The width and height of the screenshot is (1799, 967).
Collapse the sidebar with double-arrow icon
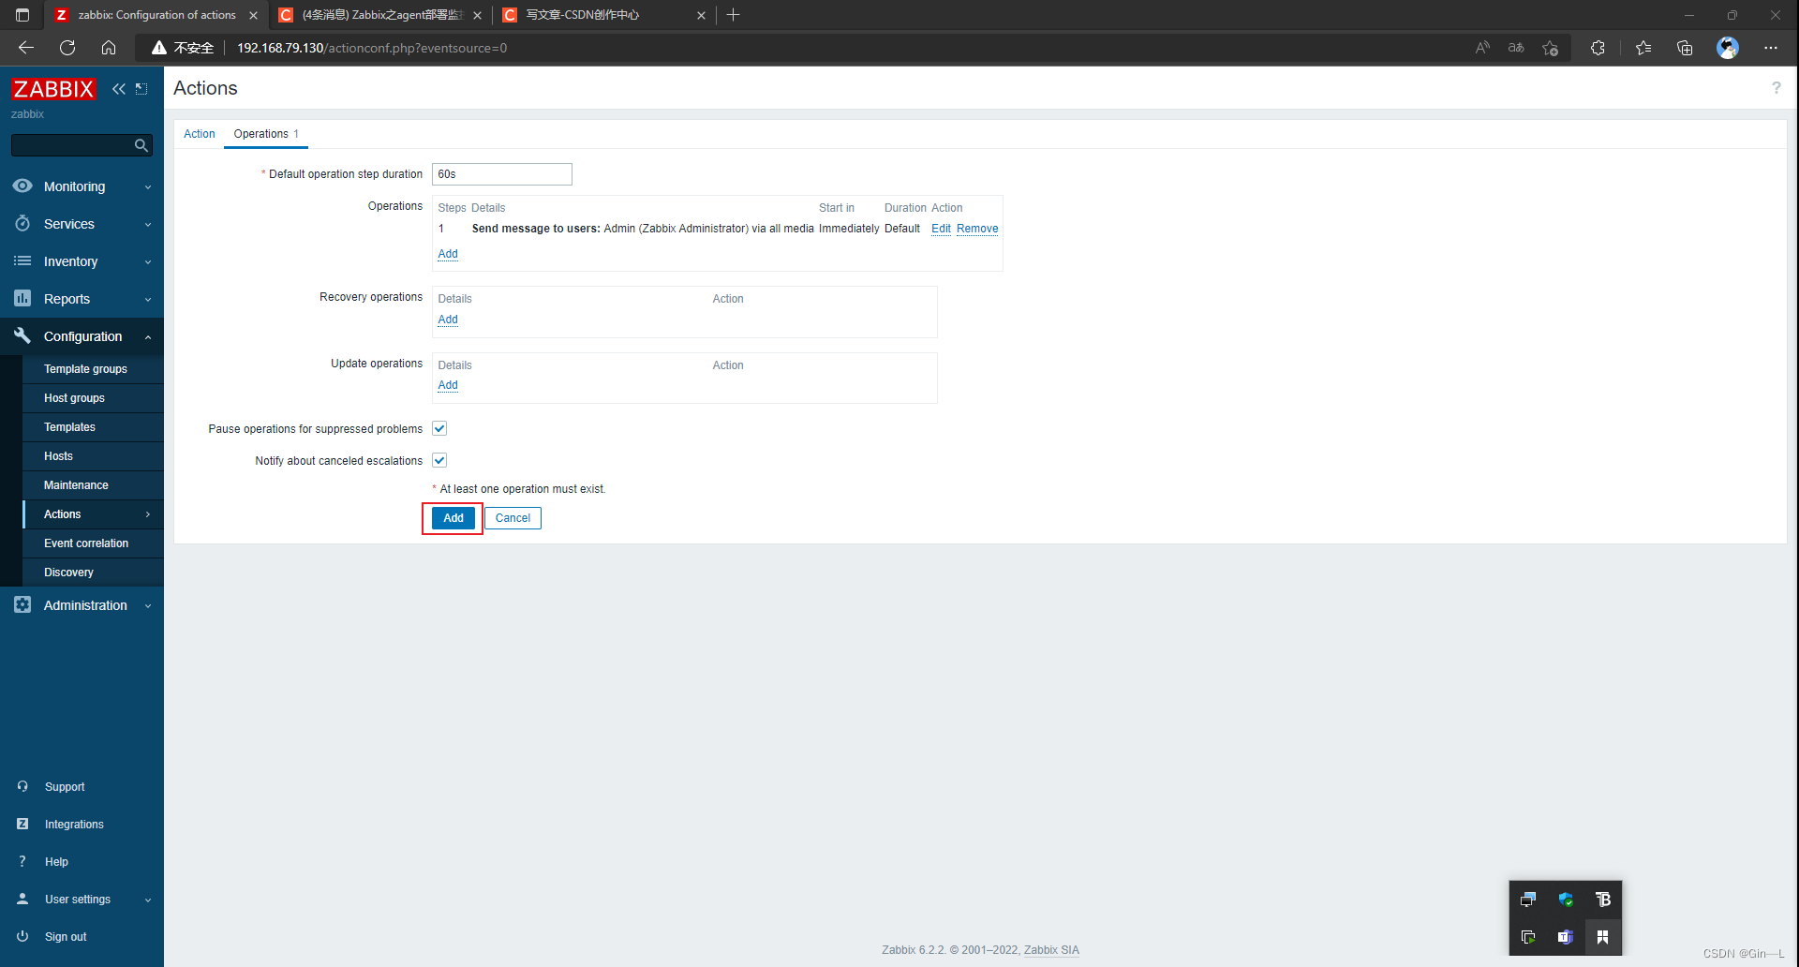(119, 89)
